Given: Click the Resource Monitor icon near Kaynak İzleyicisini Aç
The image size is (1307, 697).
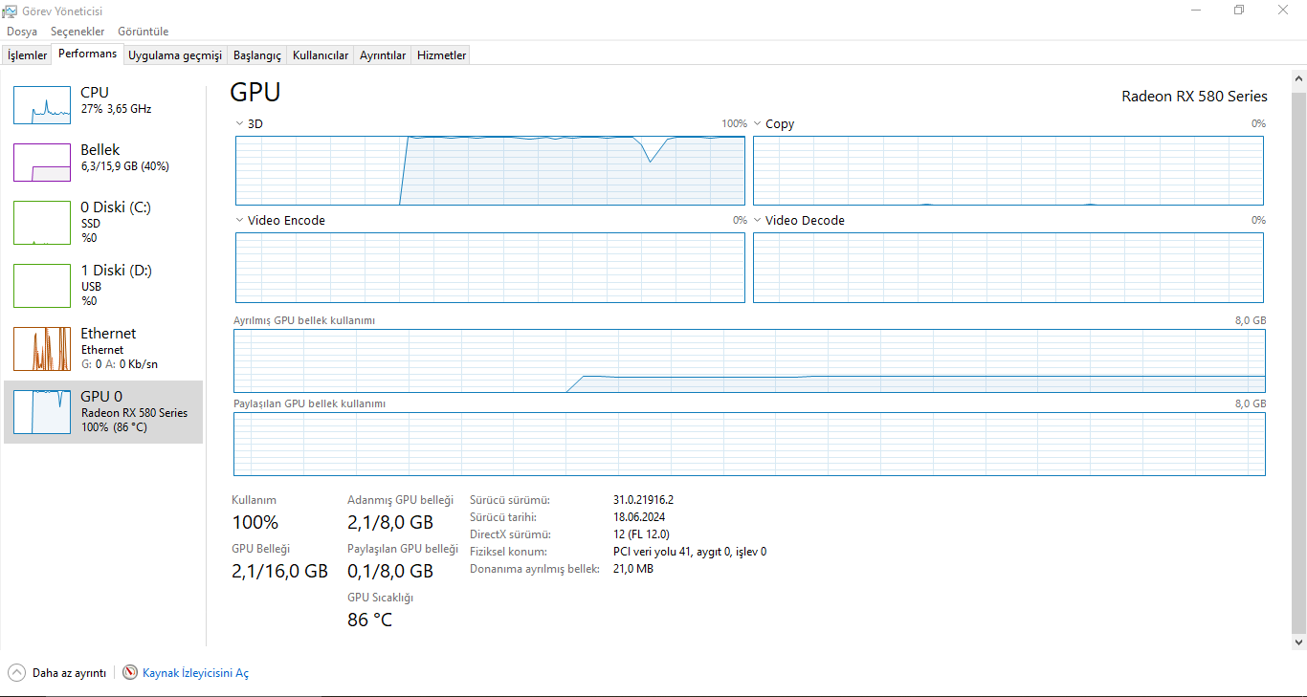Looking at the screenshot, I should click(130, 672).
